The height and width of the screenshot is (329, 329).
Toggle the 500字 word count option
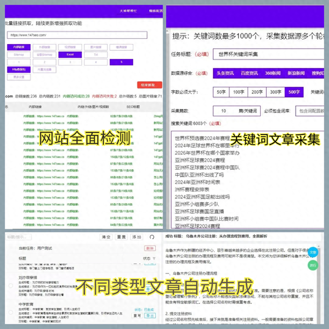tap(294, 92)
